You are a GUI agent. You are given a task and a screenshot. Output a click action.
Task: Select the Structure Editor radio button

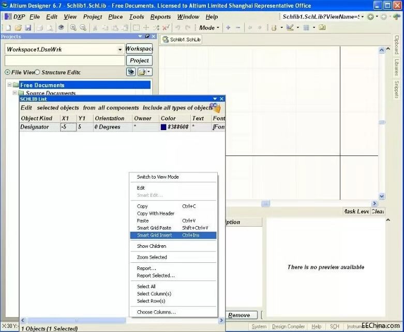pos(37,72)
